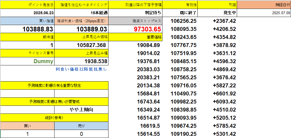
Task: Select the 統計(参考) header cell
Action: pyautogui.click(x=55, y=118)
